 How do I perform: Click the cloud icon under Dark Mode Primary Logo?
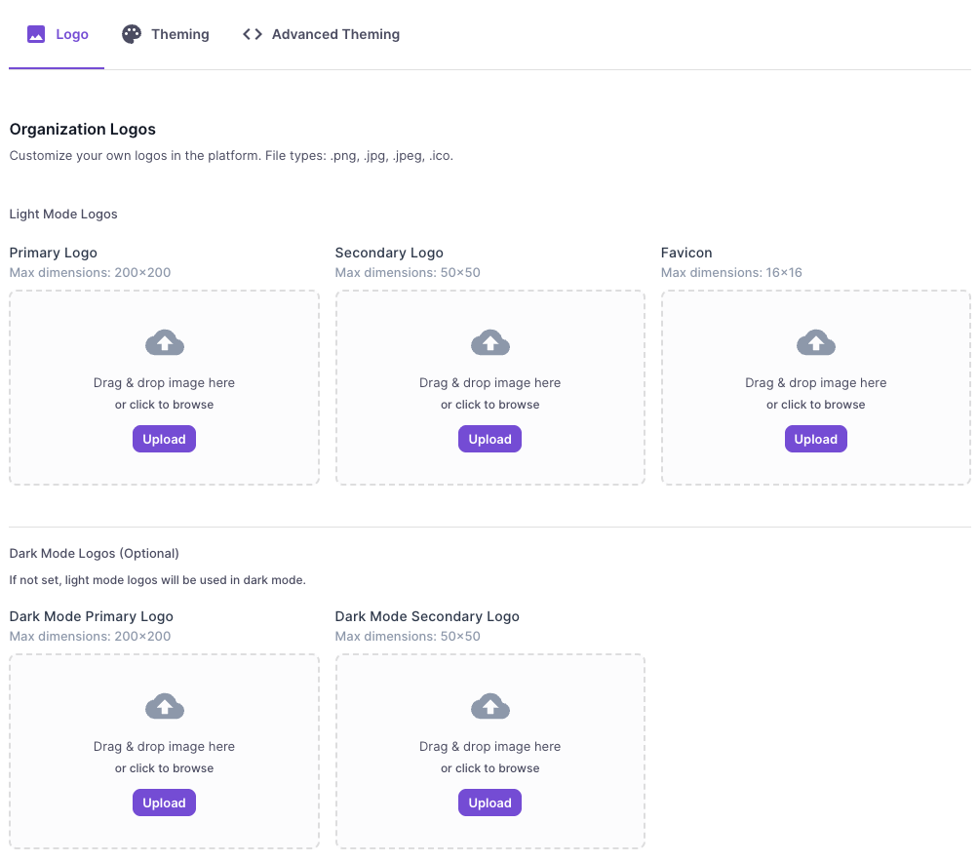[x=164, y=706]
